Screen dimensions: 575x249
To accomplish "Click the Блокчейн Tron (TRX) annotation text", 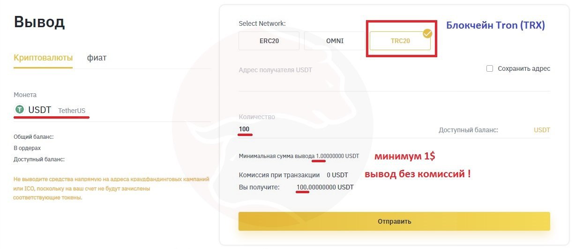I will (495, 26).
